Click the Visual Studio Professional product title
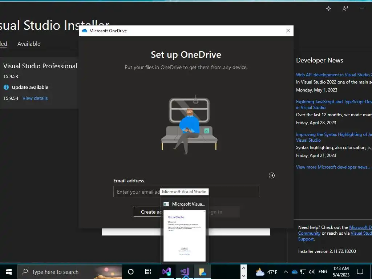 (x=40, y=66)
